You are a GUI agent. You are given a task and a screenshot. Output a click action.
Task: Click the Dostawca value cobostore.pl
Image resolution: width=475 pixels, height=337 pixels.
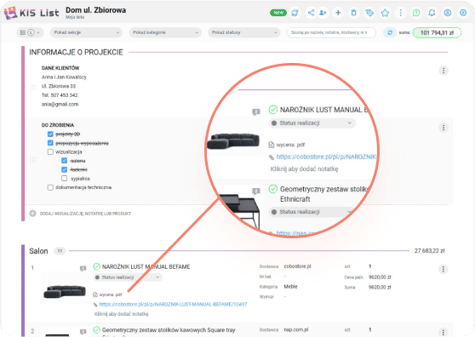click(297, 266)
